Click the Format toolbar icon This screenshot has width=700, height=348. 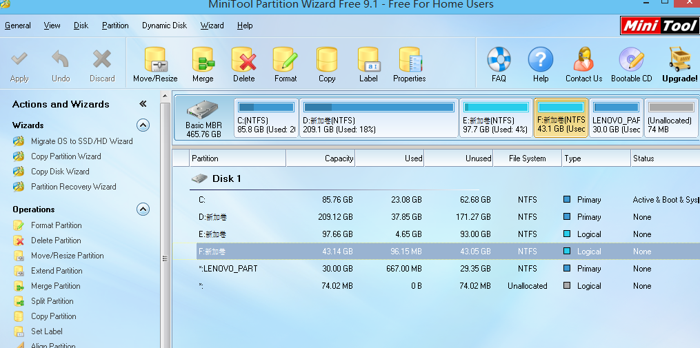click(x=286, y=60)
